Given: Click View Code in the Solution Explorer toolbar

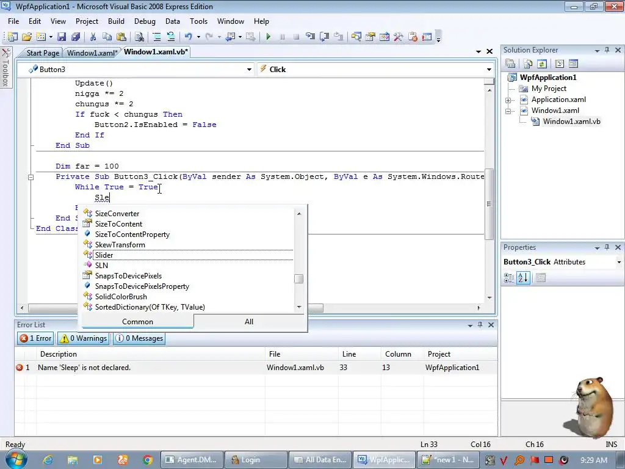Looking at the screenshot, I should pos(559,64).
